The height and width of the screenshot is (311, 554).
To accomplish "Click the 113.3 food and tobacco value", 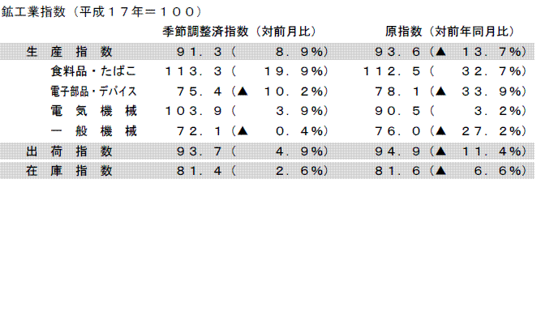I will pos(194,71).
